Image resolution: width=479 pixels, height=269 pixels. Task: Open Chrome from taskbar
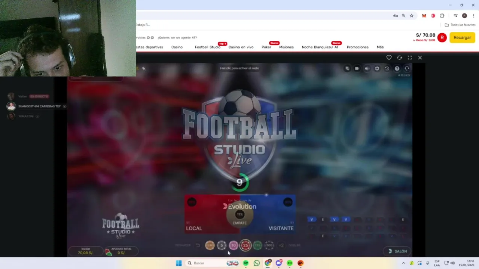click(x=268, y=263)
